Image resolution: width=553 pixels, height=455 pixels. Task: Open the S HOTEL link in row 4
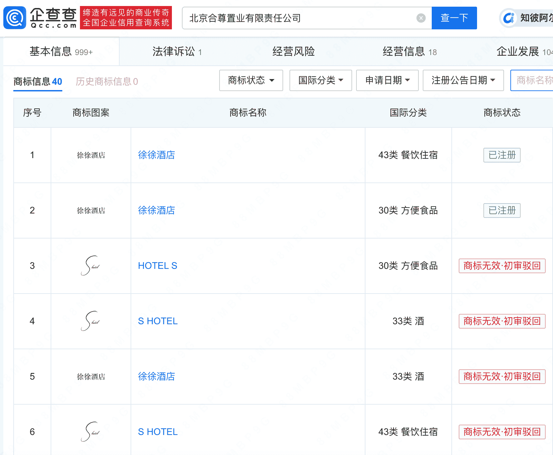pyautogui.click(x=158, y=321)
